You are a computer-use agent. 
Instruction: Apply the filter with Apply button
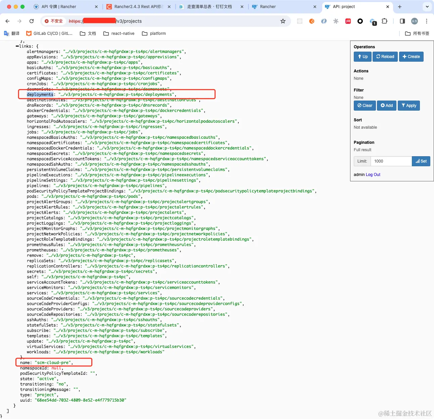tap(409, 106)
